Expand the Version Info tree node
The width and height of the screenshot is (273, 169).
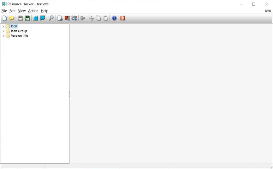tap(3, 36)
